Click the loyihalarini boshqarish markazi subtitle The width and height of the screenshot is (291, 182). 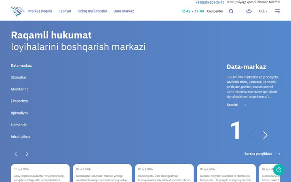pyautogui.click(x=78, y=47)
